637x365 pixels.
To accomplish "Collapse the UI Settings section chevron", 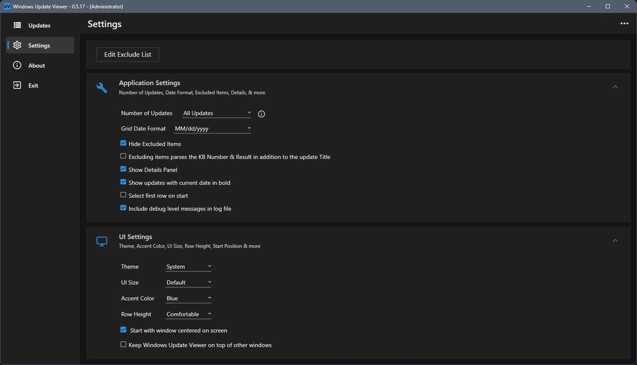I will click(x=615, y=241).
